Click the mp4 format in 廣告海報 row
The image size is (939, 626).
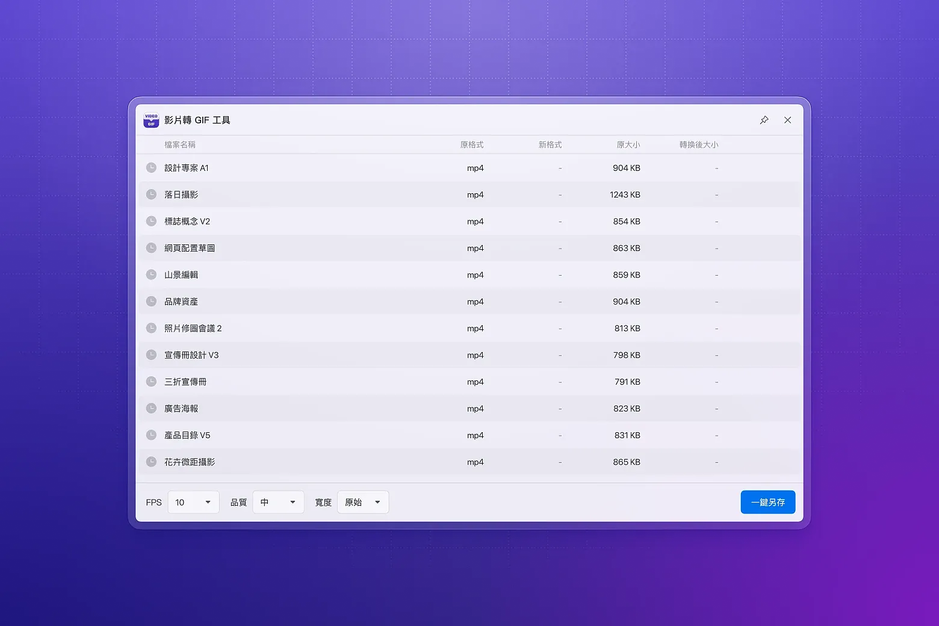tap(476, 409)
